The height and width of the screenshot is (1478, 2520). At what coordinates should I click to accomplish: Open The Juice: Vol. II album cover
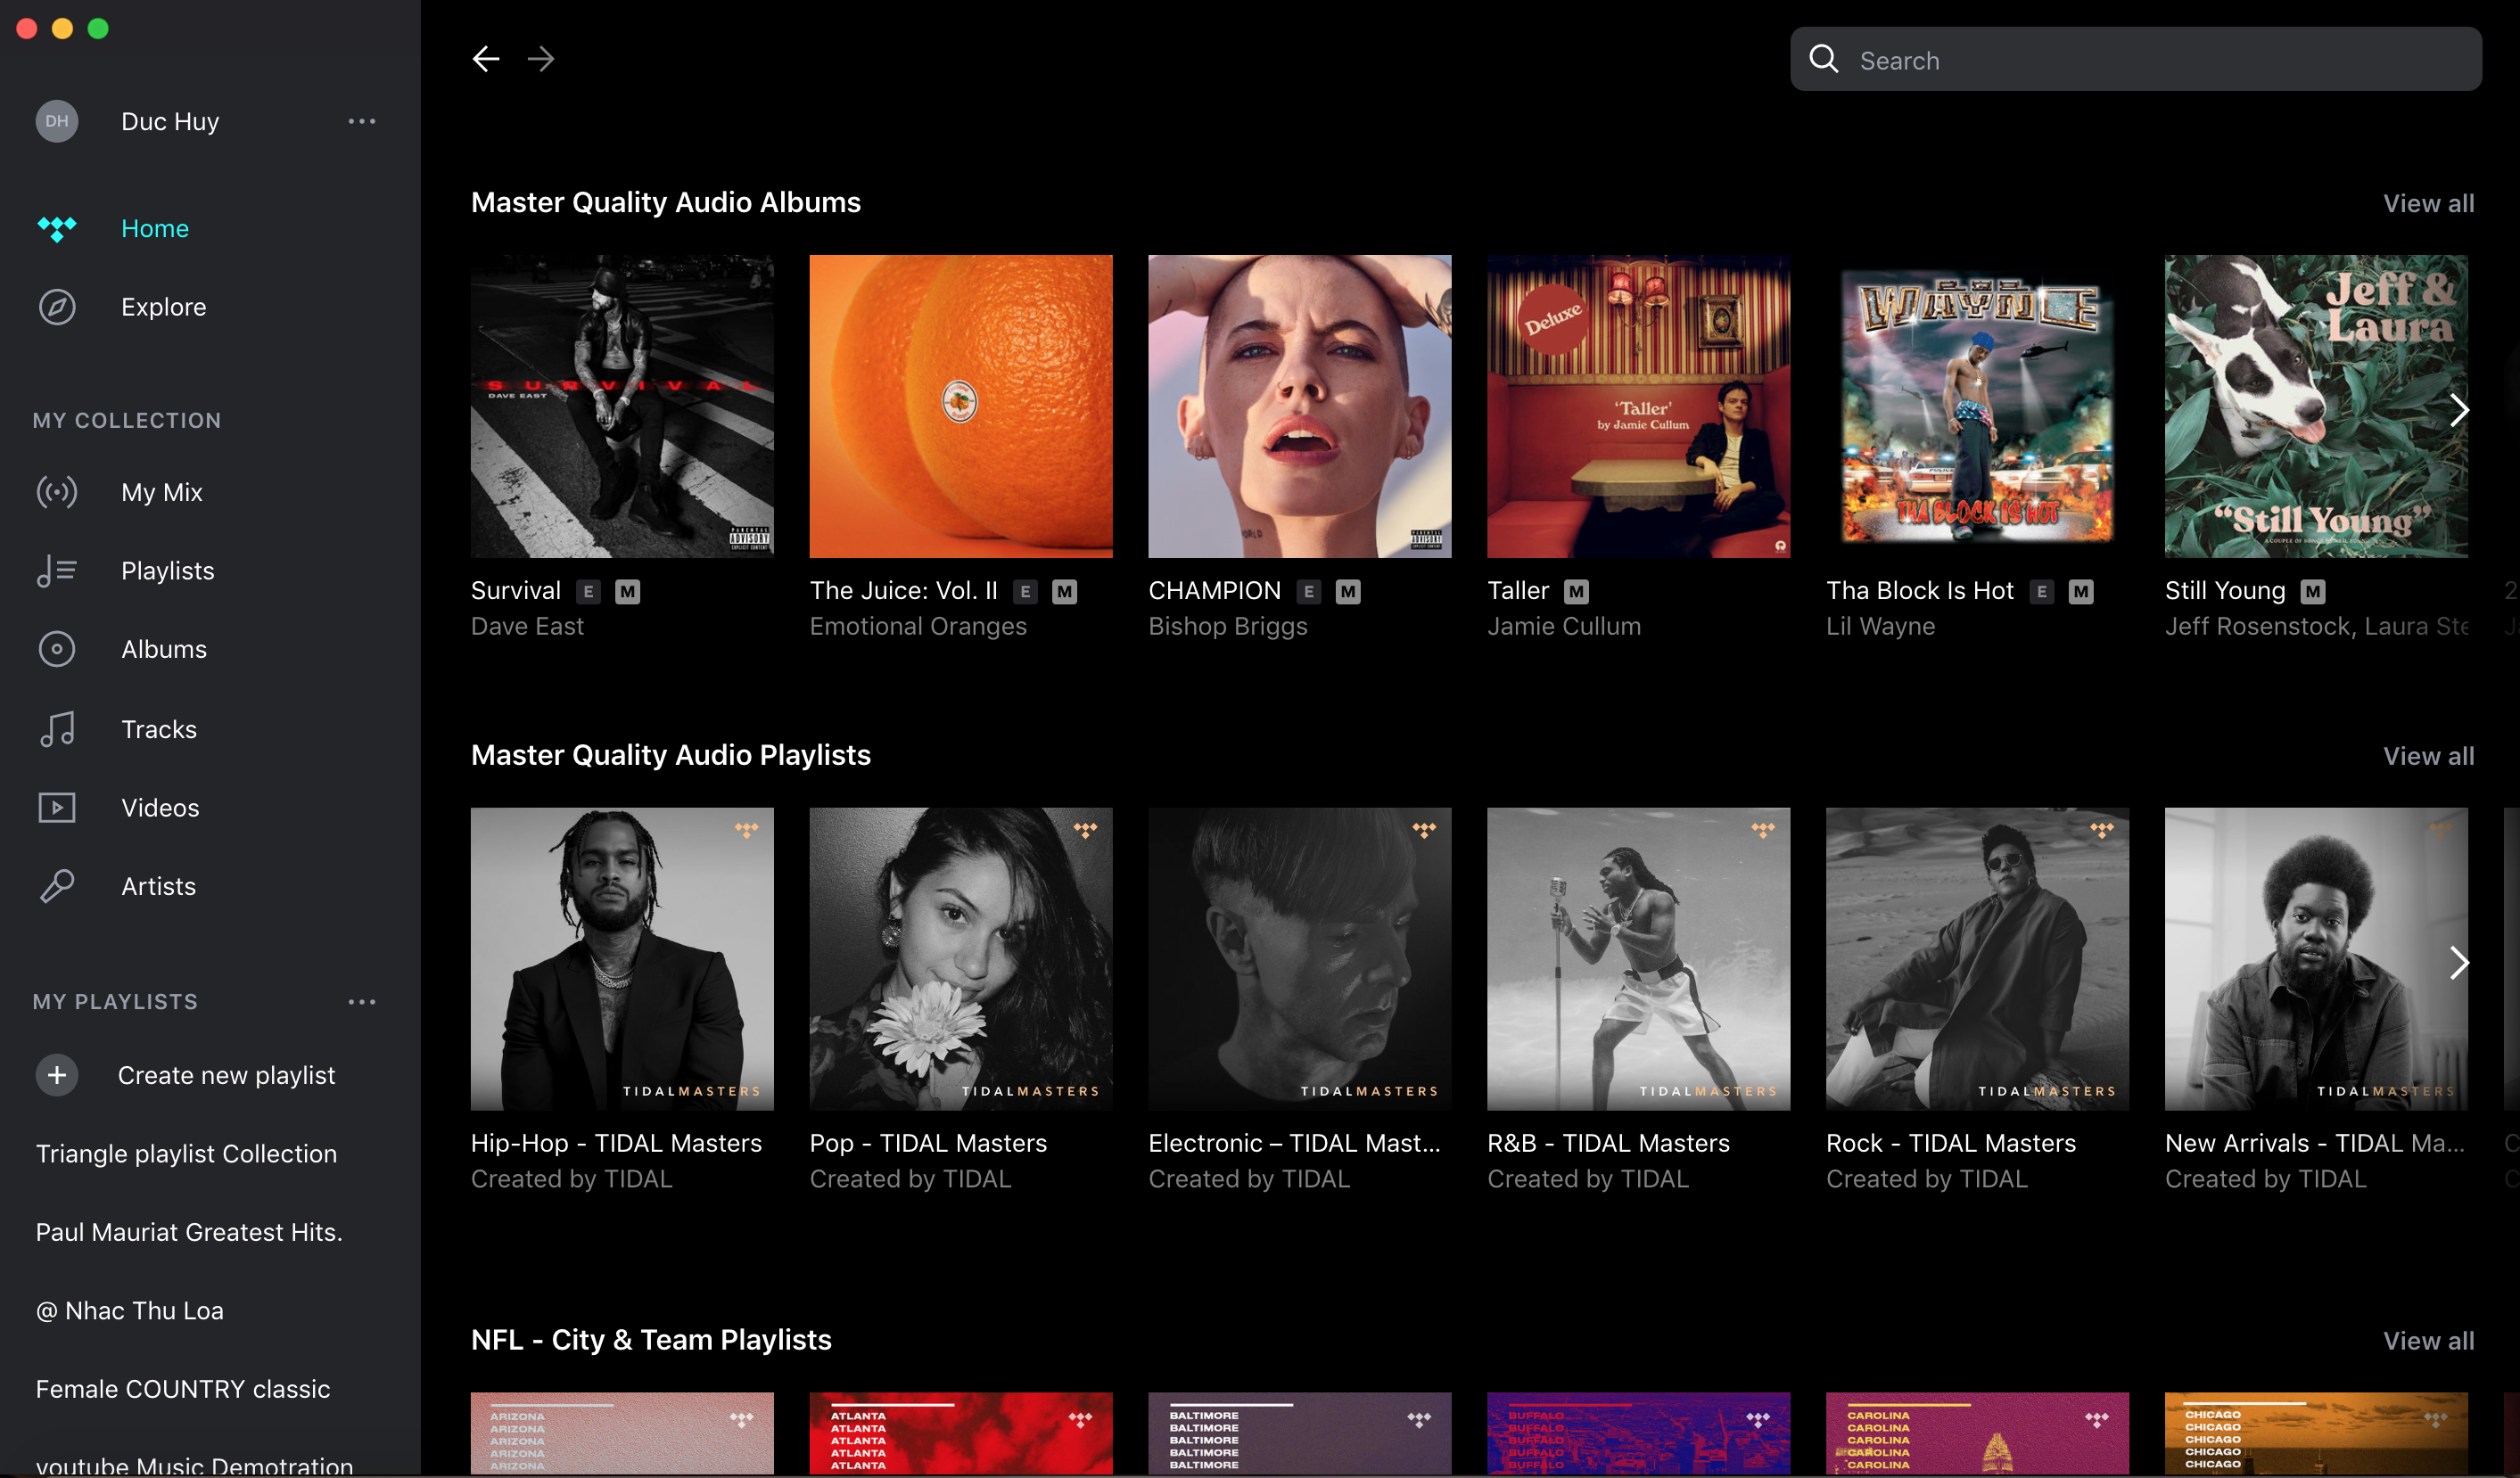961,406
